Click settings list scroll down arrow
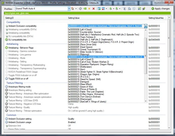This screenshot has width=175, height=136. coord(169,128)
